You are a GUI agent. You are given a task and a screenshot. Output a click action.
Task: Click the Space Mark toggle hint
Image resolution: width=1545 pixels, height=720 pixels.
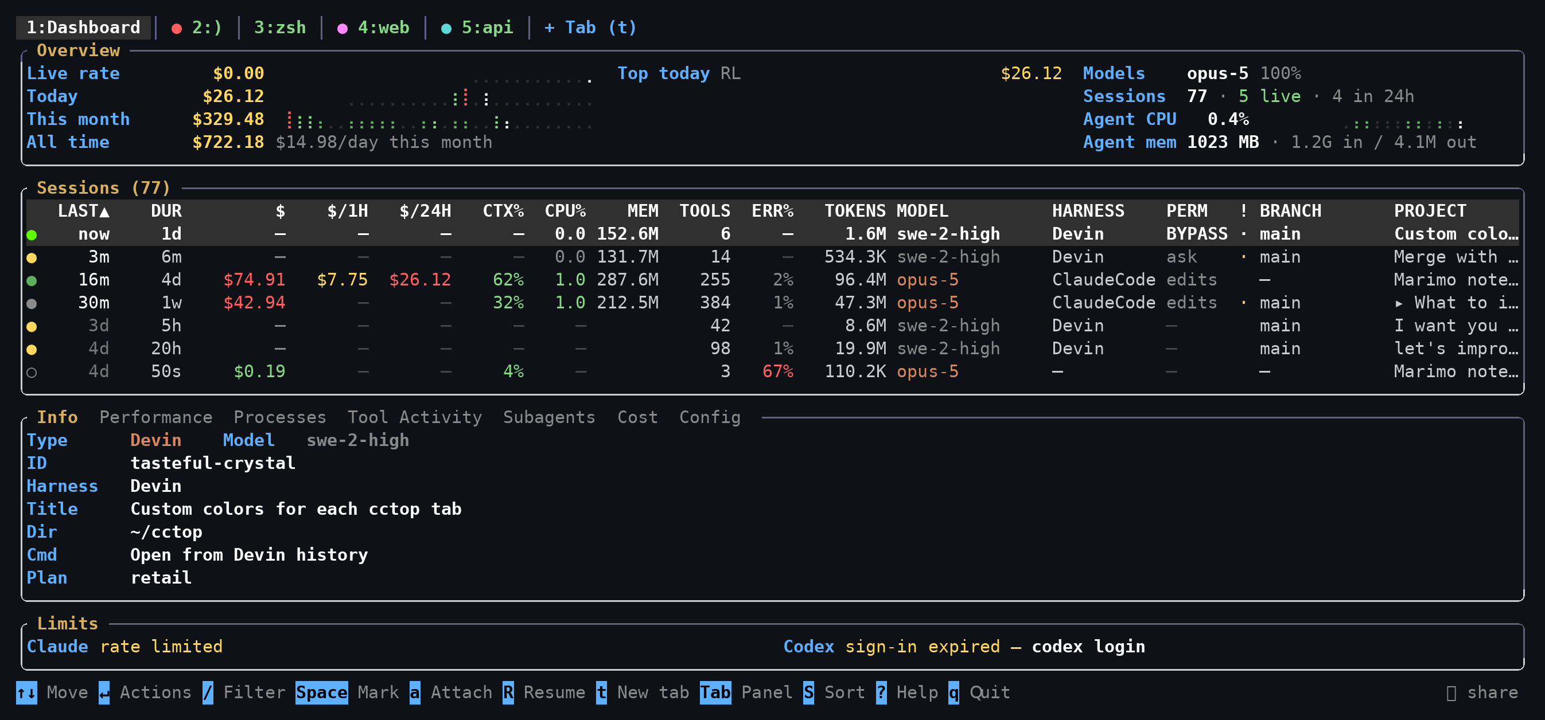point(321,693)
